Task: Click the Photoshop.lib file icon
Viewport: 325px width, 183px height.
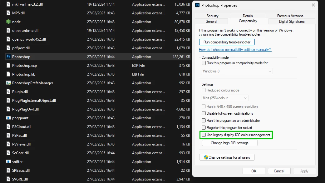Action: pos(8,74)
